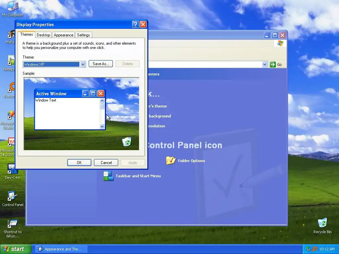Click the Folder Options icon in Control Panel
This screenshot has height=254, width=339.
pyautogui.click(x=171, y=160)
